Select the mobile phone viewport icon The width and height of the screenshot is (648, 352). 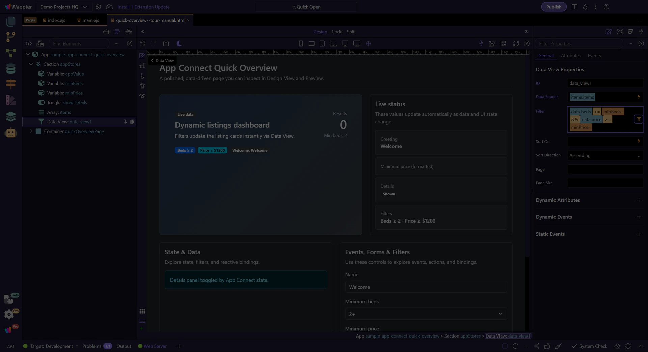click(301, 43)
